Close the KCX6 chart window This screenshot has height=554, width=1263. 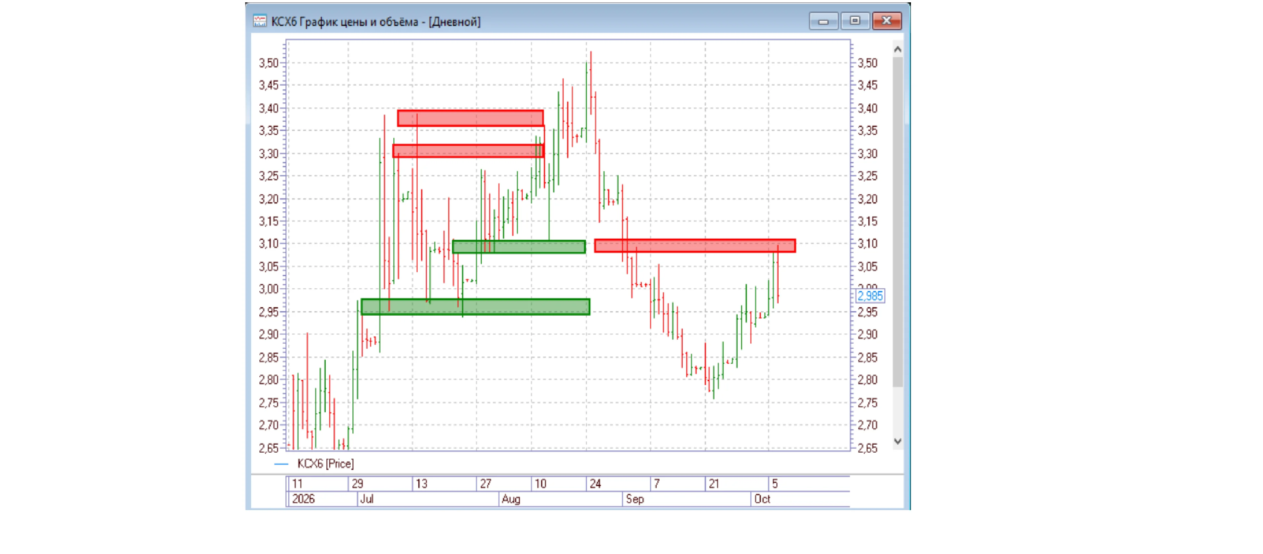(887, 21)
